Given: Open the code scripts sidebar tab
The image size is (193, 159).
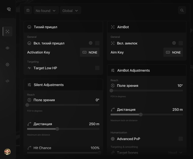Looking at the screenshot, I should tap(7, 81).
